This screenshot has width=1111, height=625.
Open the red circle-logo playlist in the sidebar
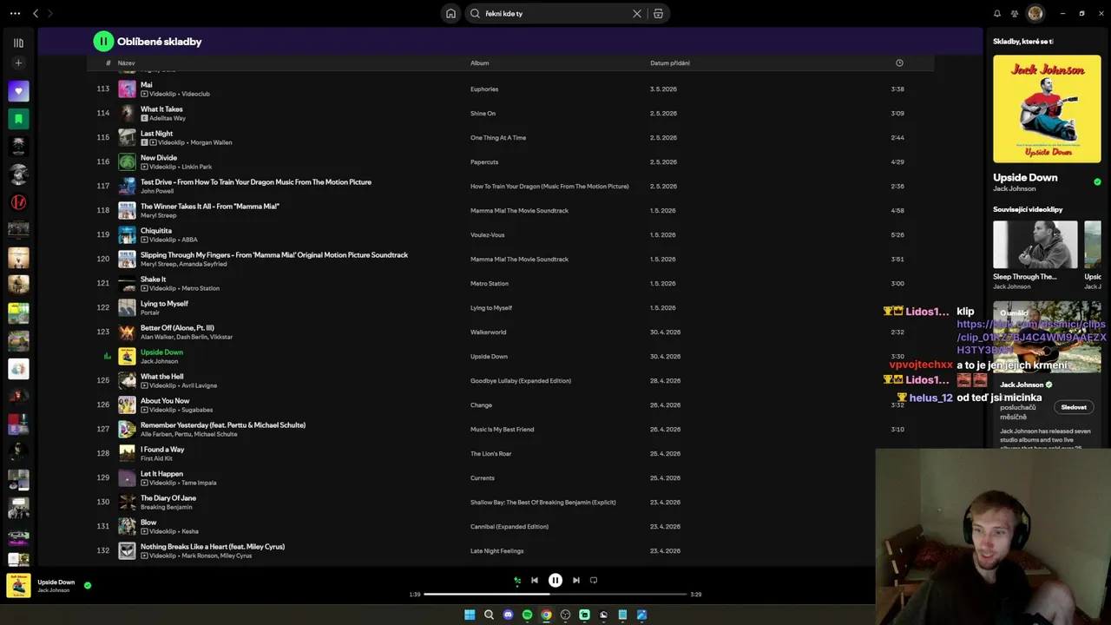click(18, 202)
